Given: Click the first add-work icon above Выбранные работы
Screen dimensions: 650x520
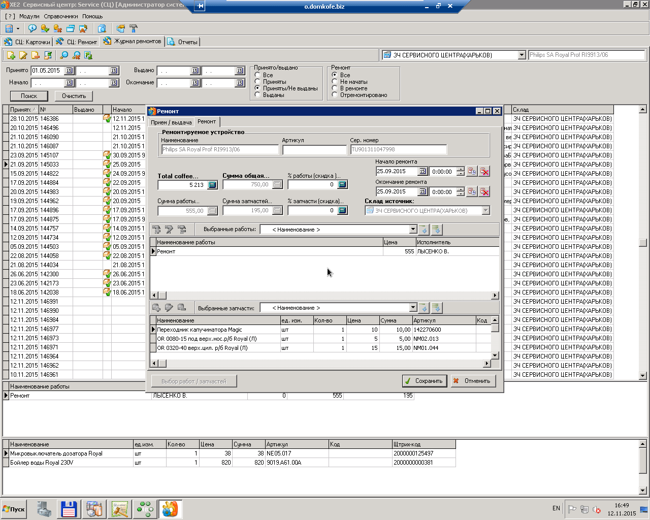Looking at the screenshot, I should coord(157,230).
